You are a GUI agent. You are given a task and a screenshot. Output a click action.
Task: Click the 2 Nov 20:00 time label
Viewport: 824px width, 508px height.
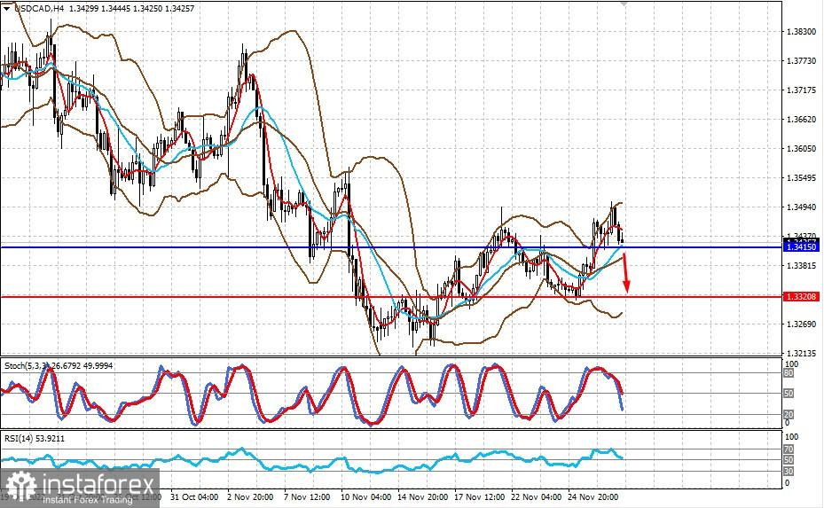click(x=250, y=496)
